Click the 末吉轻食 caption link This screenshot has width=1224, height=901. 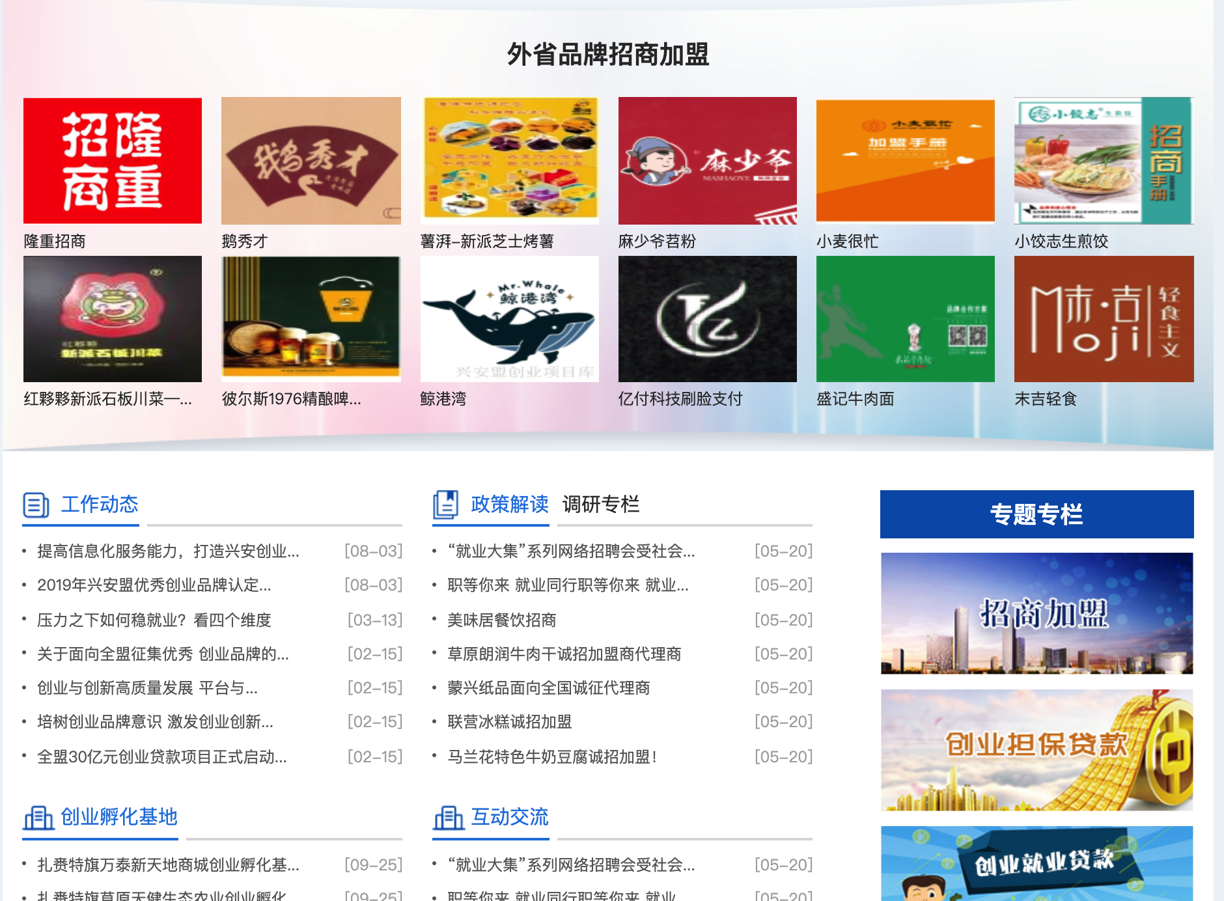point(1046,399)
